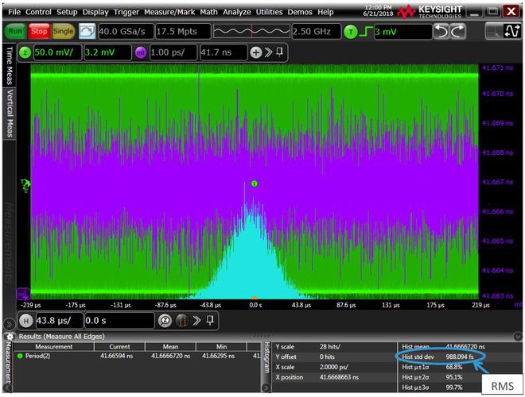Open the Control menu

click(x=38, y=12)
